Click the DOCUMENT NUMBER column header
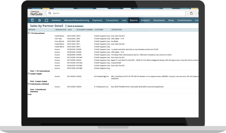 [85, 30]
